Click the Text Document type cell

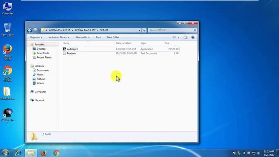click(149, 53)
